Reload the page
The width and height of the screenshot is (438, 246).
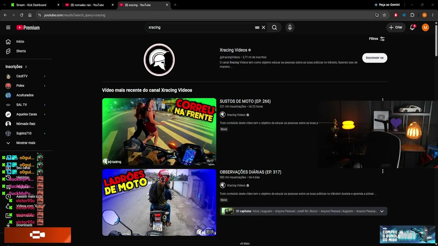(x=22, y=15)
